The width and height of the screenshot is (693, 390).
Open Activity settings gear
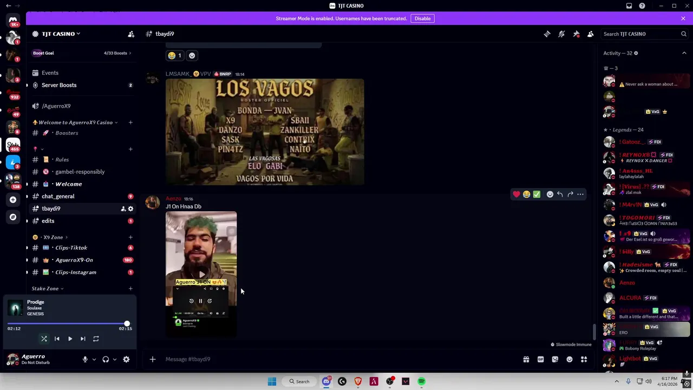pos(636,53)
